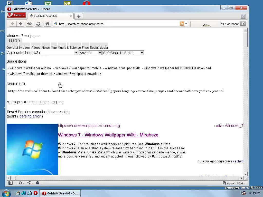Click suggestion windows 7 wallpaper download
Viewport: 263px width, 197px height.
pyautogui.click(x=79, y=74)
